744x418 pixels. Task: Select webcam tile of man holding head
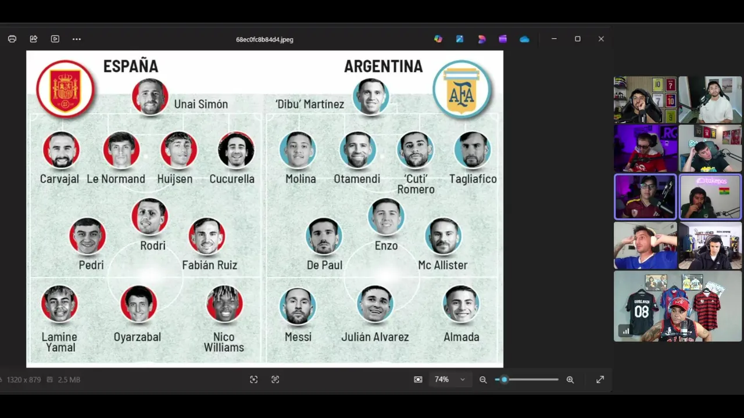coord(646,246)
